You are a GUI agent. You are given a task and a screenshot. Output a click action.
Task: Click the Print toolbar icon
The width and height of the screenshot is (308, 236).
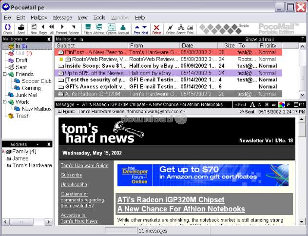coord(190,28)
